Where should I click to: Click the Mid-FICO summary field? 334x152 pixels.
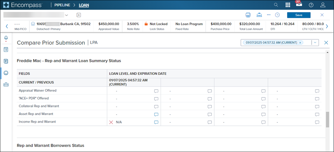(21, 26)
